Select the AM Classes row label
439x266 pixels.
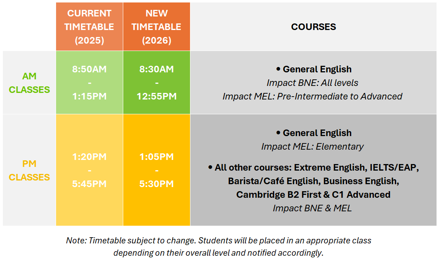29,83
